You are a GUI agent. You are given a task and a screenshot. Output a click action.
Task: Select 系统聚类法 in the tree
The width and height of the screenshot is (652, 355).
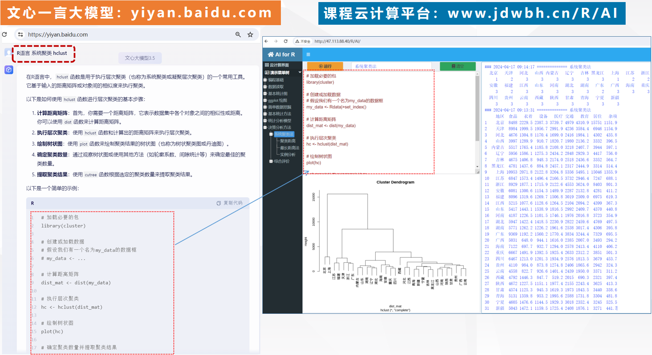coord(284,134)
